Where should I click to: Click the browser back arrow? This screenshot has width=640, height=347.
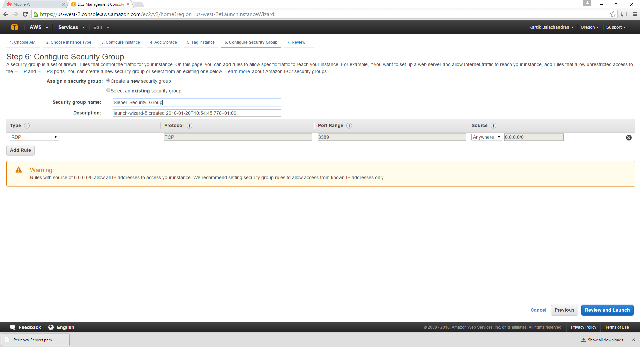(x=6, y=14)
